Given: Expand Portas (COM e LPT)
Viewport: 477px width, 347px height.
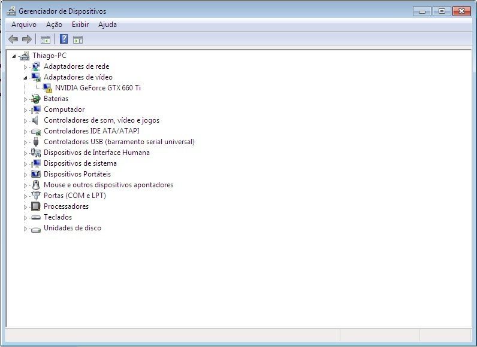Looking at the screenshot, I should [25, 196].
